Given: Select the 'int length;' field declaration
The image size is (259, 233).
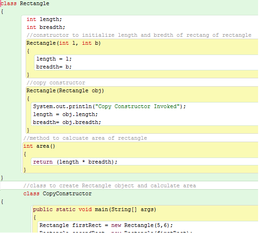Looking at the screenshot, I should pos(44,19).
